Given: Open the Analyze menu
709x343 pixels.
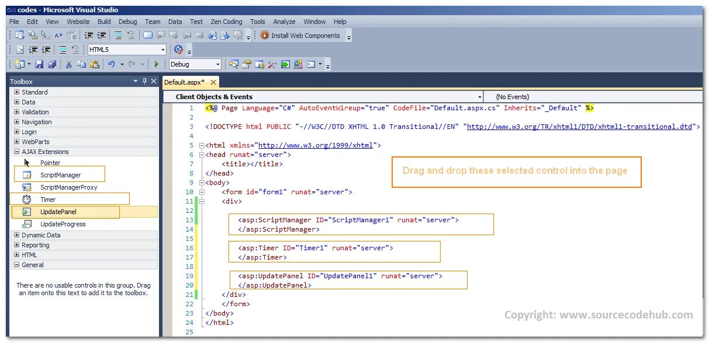Looking at the screenshot, I should pos(284,22).
